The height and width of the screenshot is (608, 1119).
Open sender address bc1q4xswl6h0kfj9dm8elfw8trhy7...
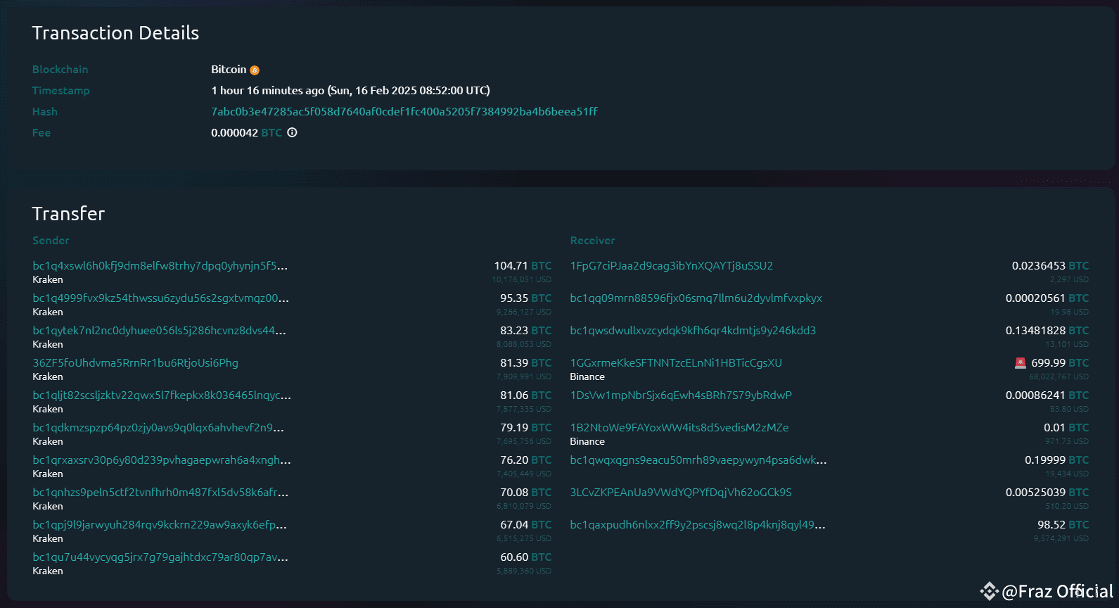tap(160, 266)
